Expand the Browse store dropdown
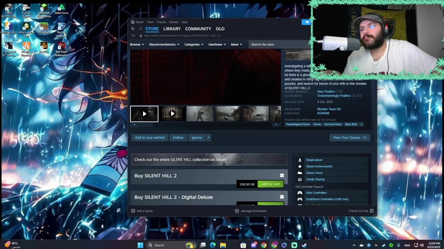 137,44
